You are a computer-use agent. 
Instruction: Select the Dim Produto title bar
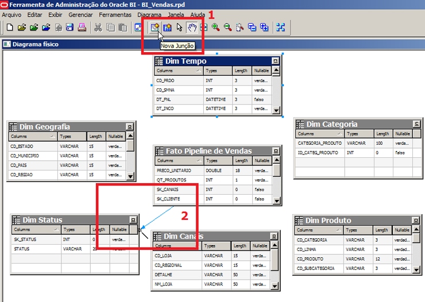(x=357, y=220)
